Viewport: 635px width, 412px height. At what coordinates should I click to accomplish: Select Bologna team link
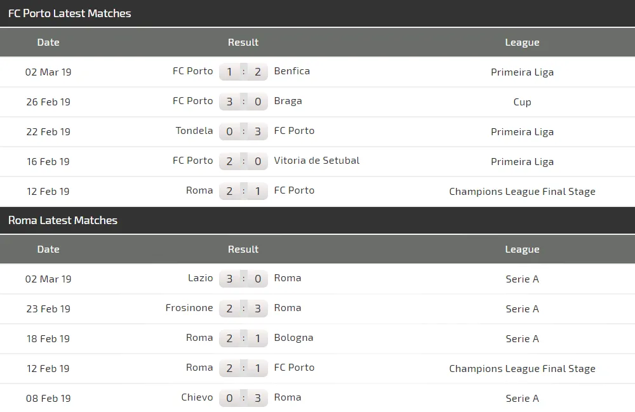pos(293,338)
